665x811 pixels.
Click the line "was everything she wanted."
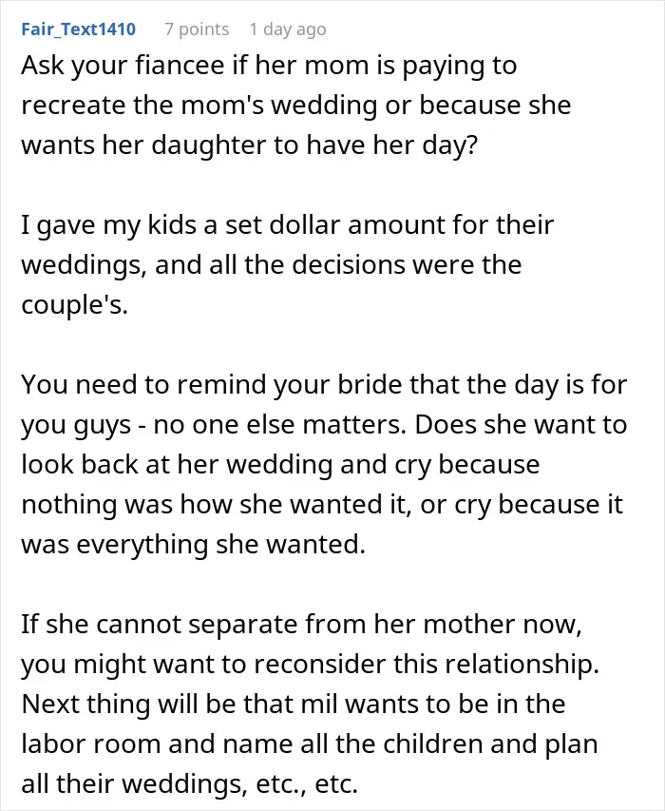tap(193, 544)
